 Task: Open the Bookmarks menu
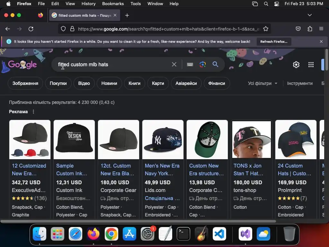113,4
